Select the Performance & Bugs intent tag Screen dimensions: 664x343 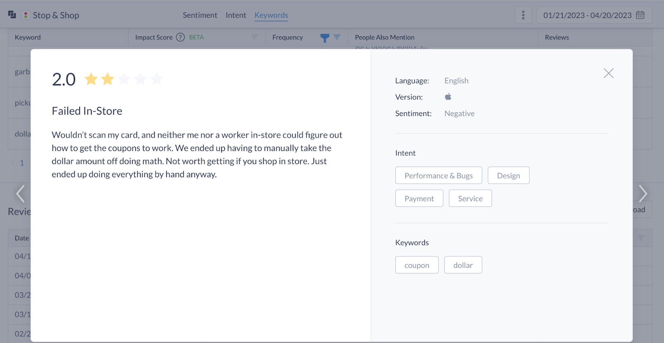point(439,176)
